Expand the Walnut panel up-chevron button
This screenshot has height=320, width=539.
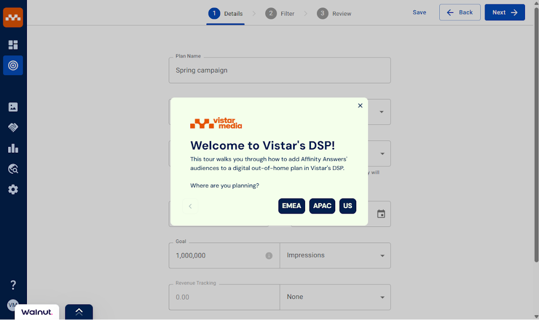79,312
